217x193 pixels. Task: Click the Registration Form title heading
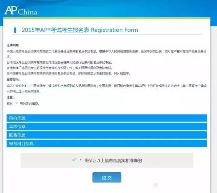click(x=80, y=30)
